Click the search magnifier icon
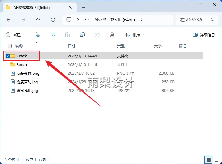The width and height of the screenshot is (222, 164). 212,20
